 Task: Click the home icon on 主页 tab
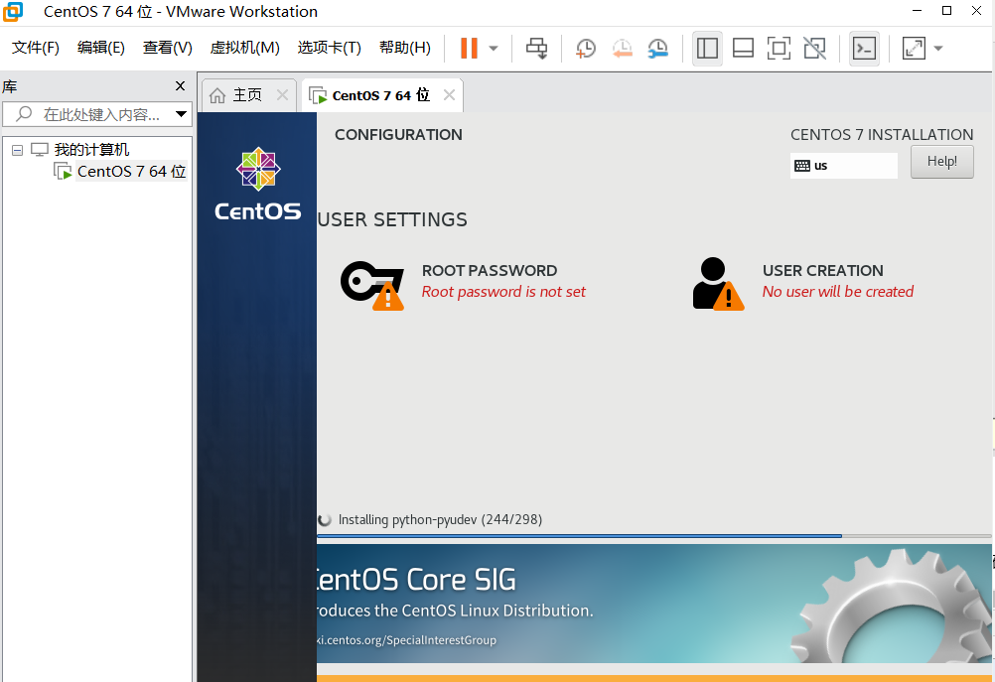217,95
